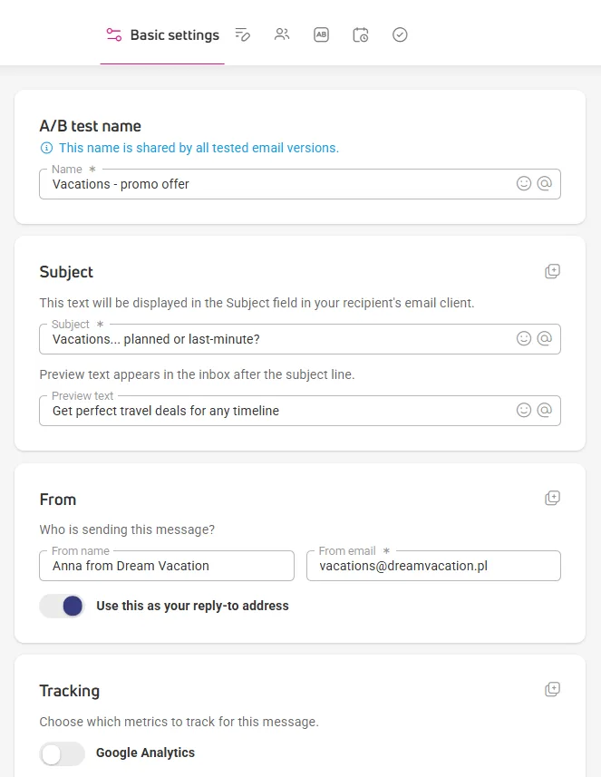Insert emoji in the Subject field
Screen dimensions: 601x777
pos(524,338)
